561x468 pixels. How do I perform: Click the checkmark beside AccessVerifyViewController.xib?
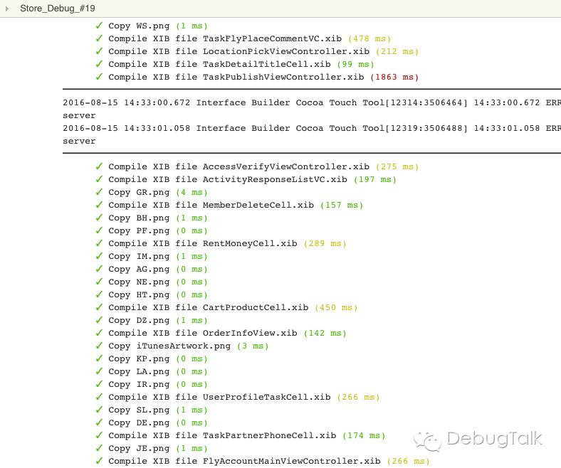click(x=99, y=166)
